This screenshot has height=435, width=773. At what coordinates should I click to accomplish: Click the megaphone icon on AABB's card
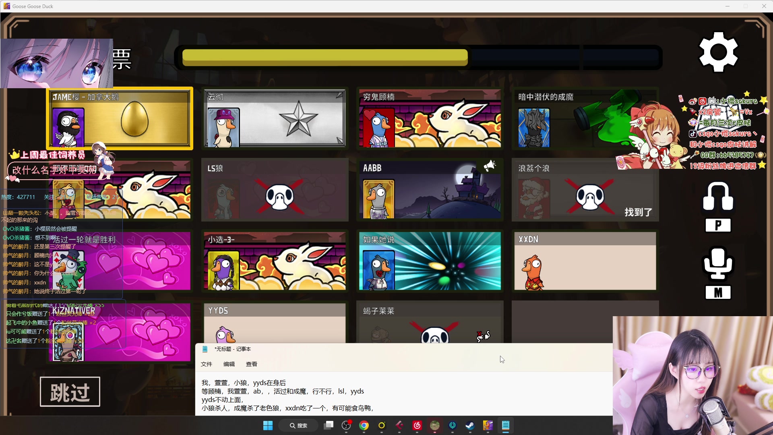(x=490, y=166)
